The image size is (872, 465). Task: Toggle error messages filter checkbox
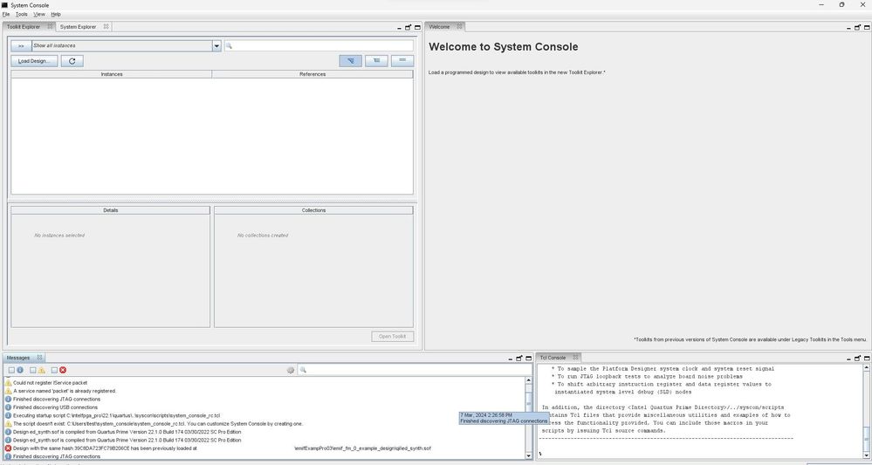point(54,370)
